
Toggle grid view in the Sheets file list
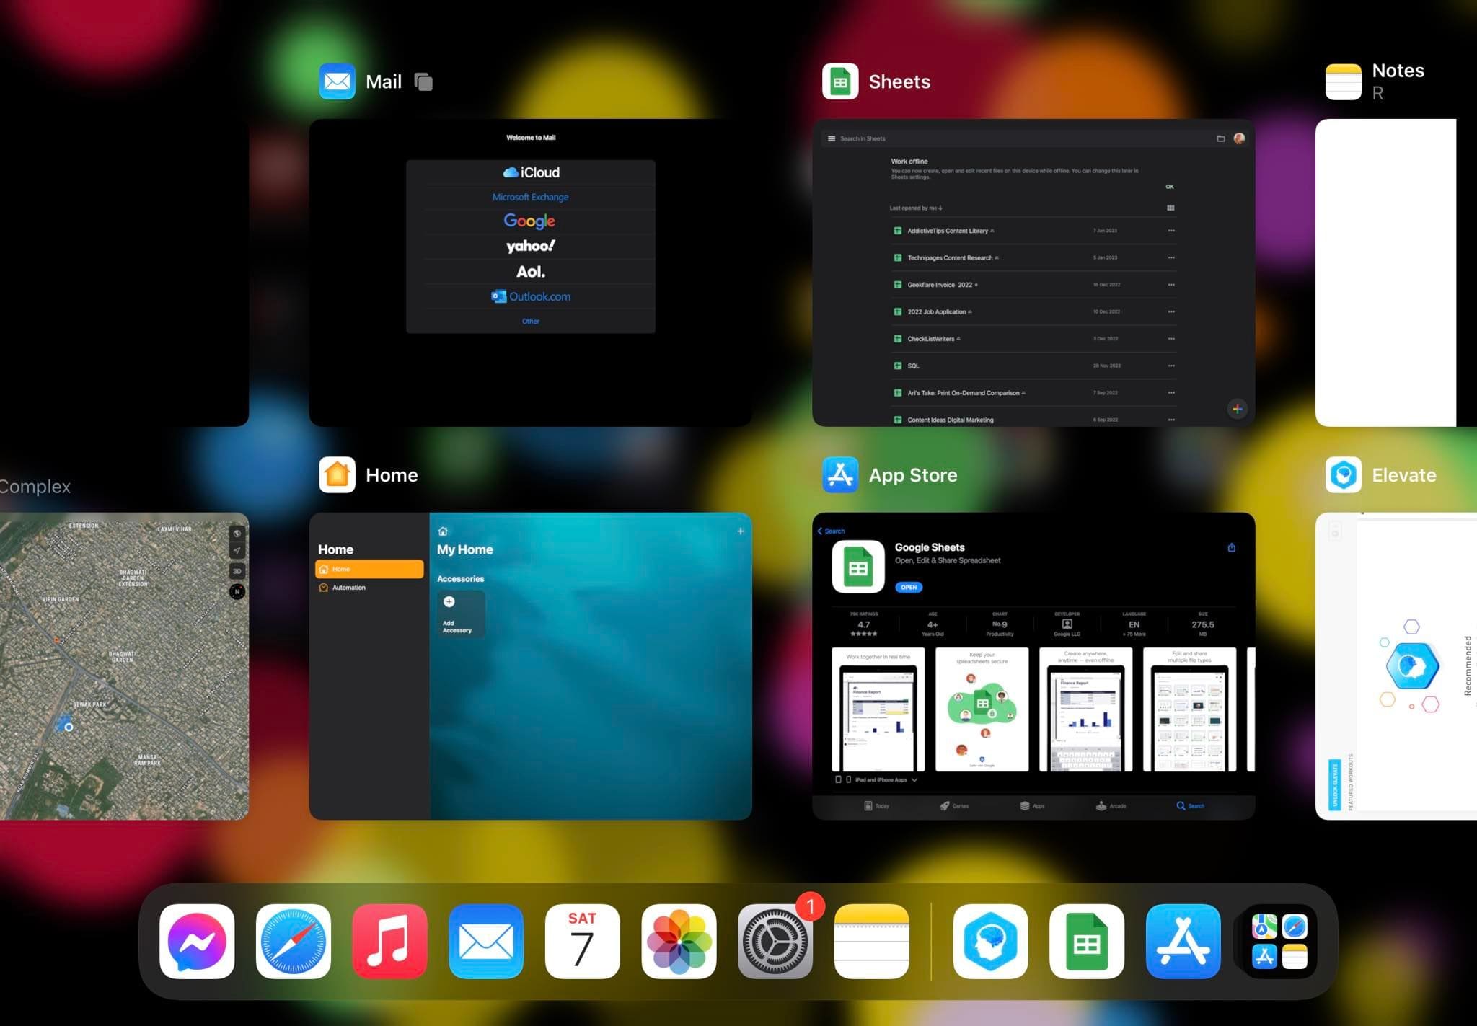(1170, 208)
